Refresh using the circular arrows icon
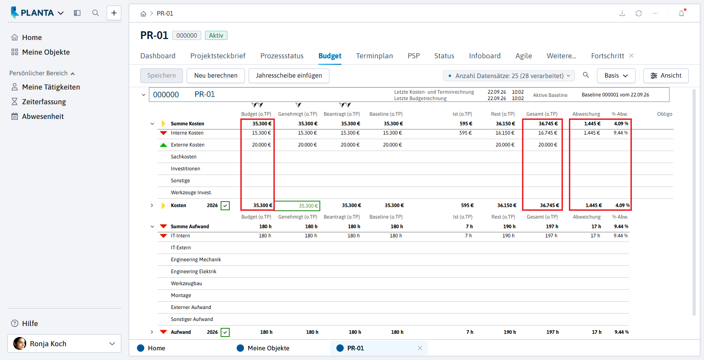The width and height of the screenshot is (704, 360). [x=639, y=13]
